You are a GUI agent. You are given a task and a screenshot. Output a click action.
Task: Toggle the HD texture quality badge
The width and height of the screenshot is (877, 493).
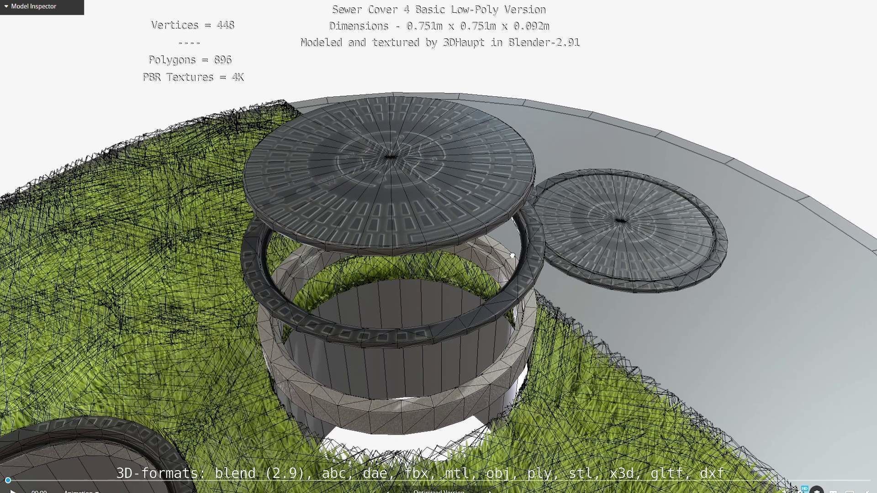(804, 488)
